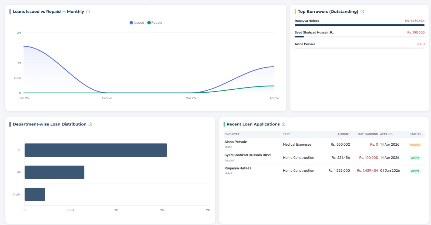
Task: Select Aisha Pervaiz's name in the Top Borrowers list
Action: pos(305,44)
